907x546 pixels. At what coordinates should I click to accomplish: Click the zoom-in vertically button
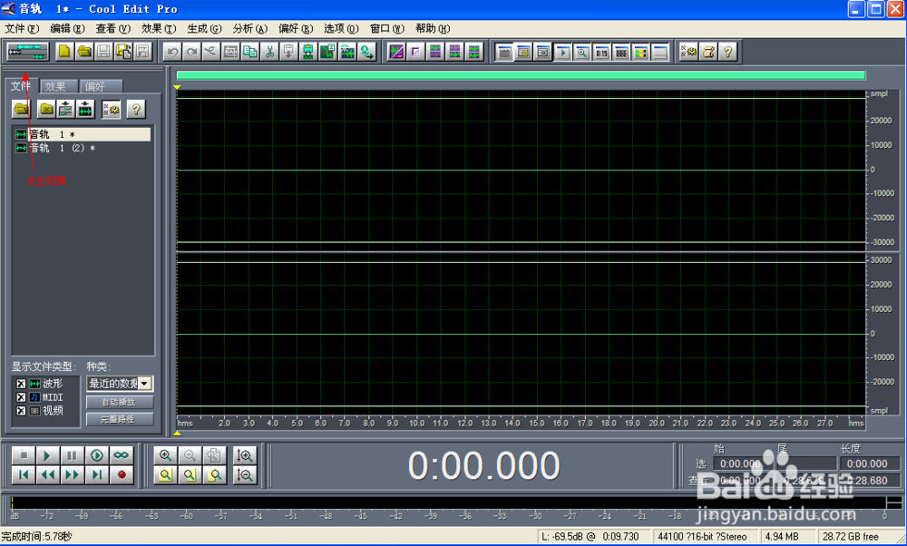245,455
